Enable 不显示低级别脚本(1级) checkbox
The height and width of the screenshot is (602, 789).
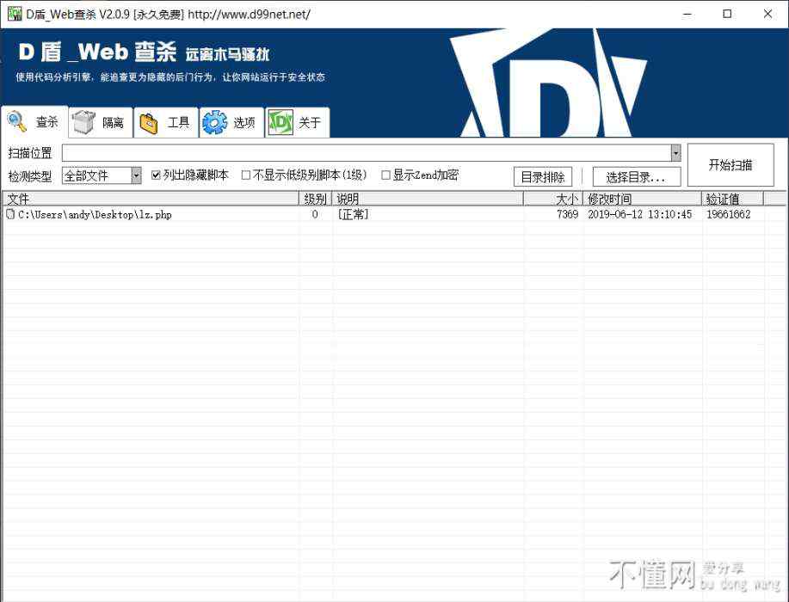click(x=246, y=175)
